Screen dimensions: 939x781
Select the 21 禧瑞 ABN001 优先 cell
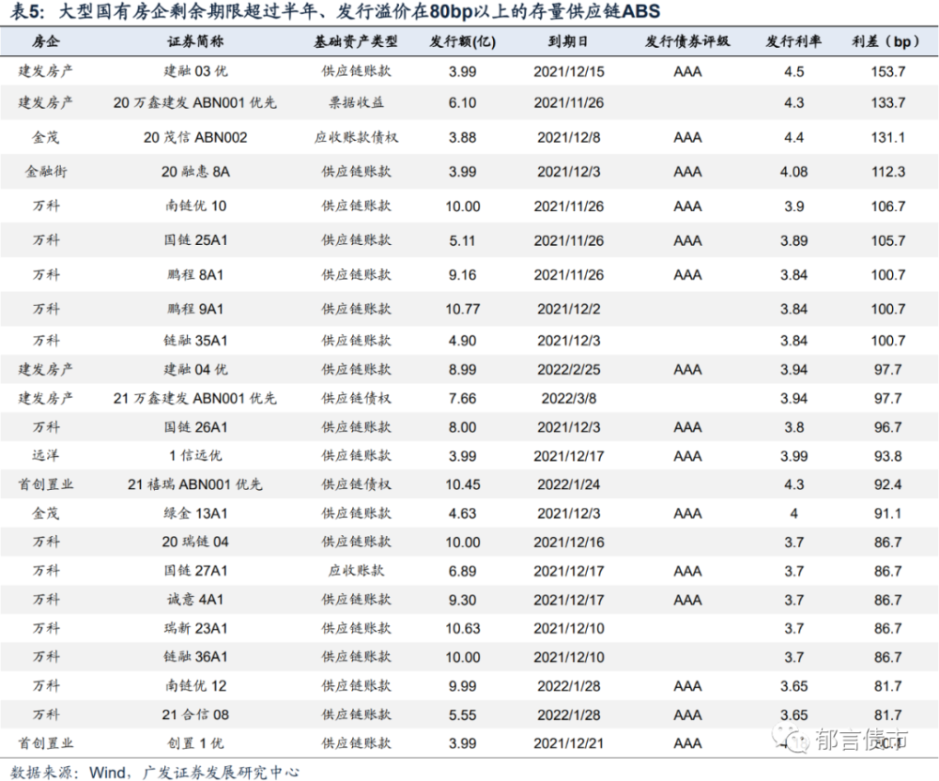[x=195, y=484]
